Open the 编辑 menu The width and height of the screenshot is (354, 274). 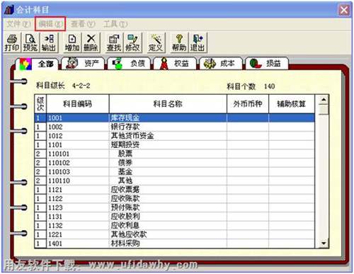50,23
